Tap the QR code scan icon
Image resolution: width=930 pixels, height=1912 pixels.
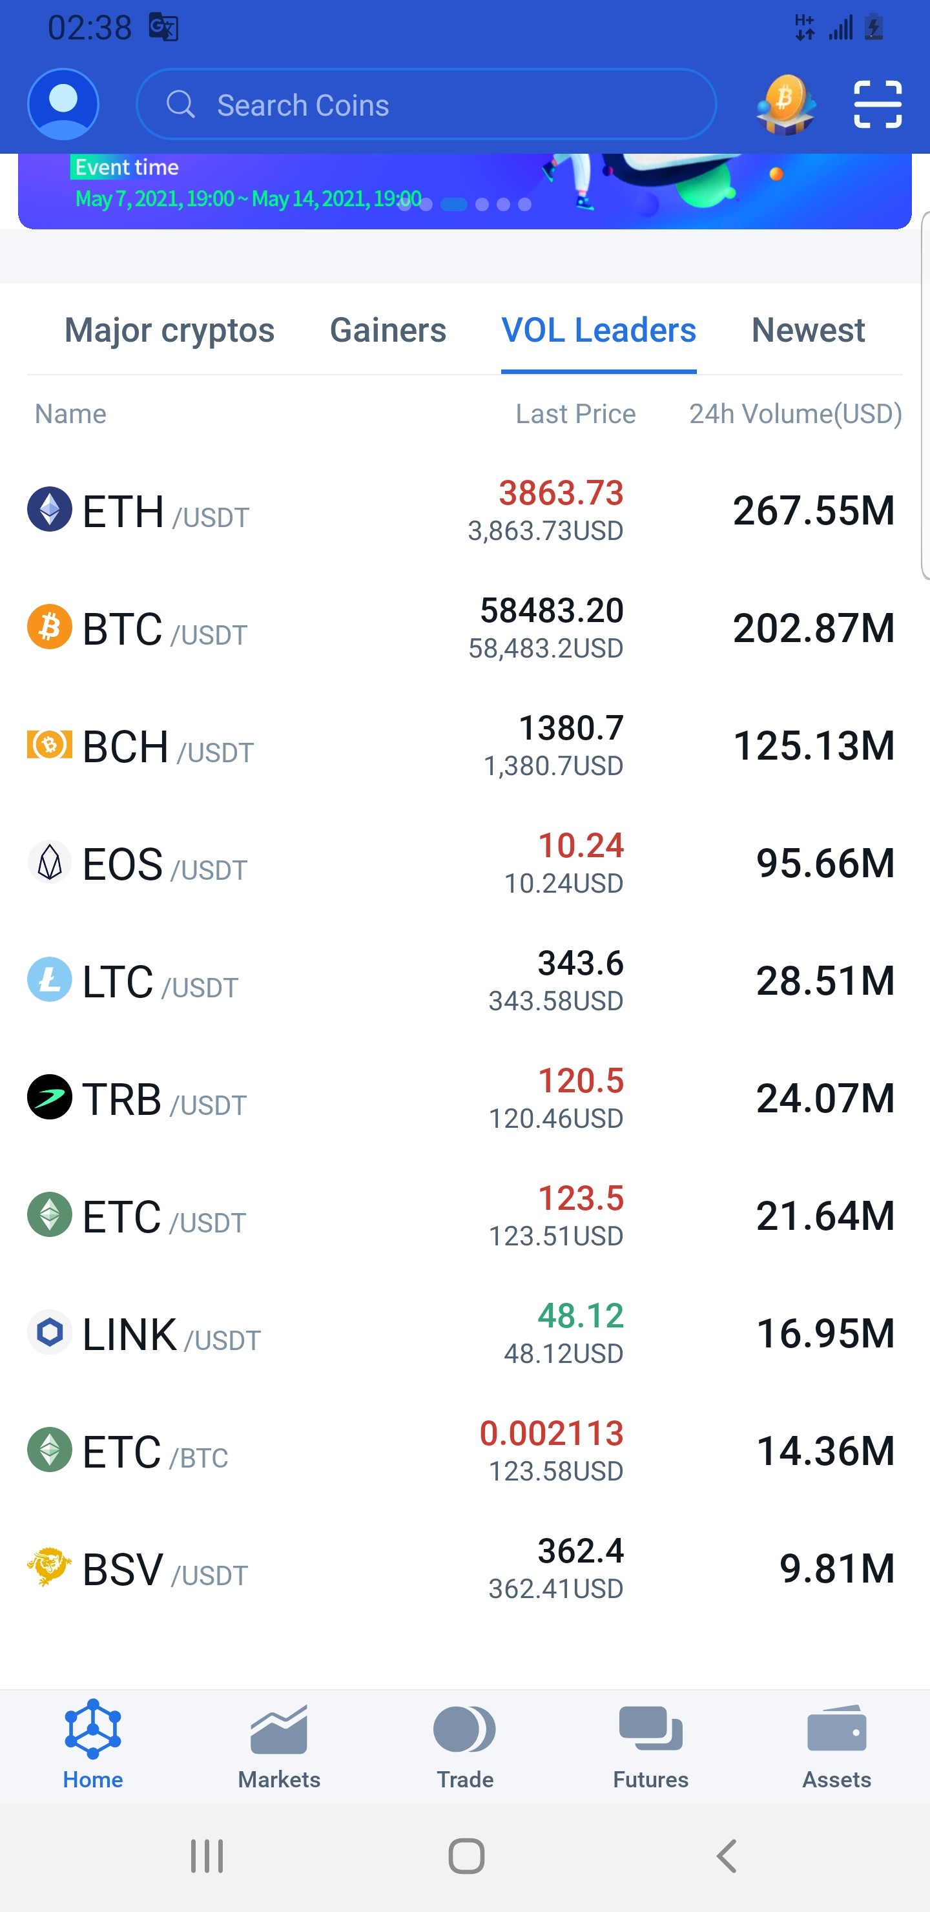coord(877,105)
